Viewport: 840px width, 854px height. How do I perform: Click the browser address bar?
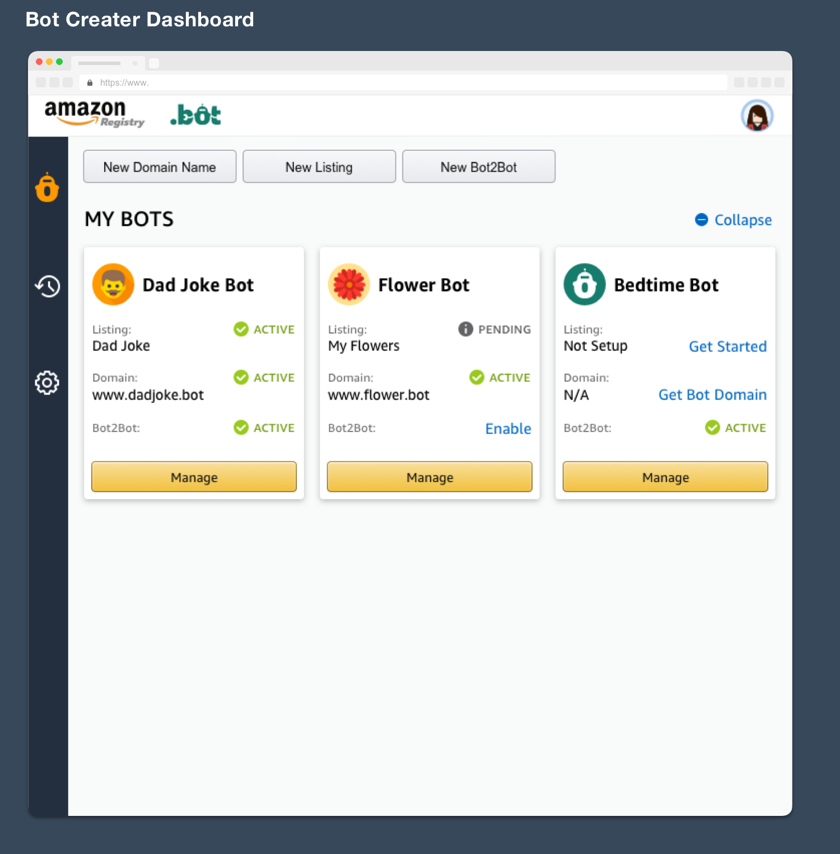(403, 82)
